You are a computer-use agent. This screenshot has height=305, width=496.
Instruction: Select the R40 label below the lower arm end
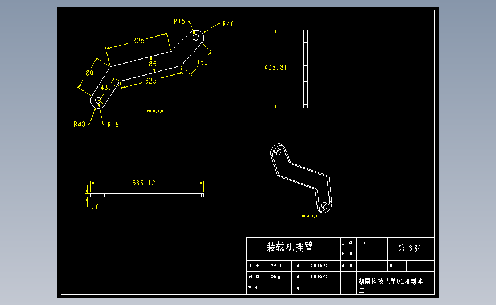[80, 124]
